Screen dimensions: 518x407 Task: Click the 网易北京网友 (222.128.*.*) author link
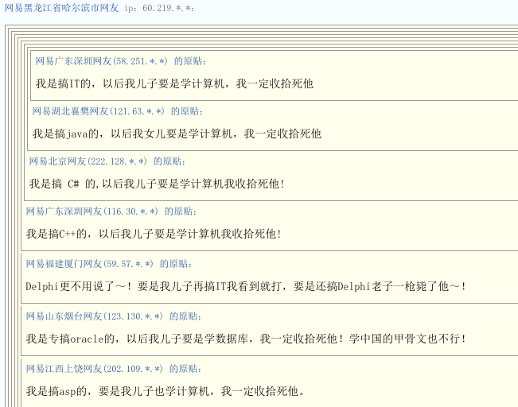[x=88, y=161]
